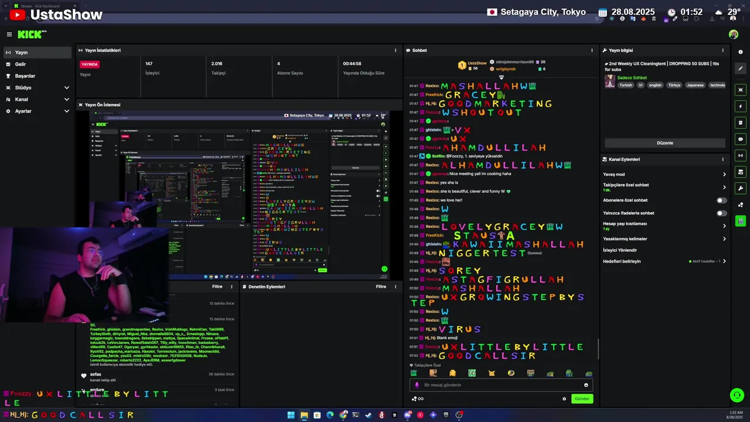Click username Rexlxx beside LOVELYGRACEY message
750x422 pixels.
pyautogui.click(x=432, y=226)
